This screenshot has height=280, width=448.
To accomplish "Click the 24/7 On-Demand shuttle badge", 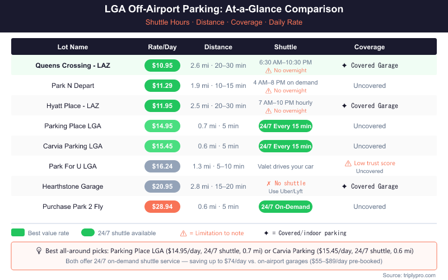I will pos(286,207).
